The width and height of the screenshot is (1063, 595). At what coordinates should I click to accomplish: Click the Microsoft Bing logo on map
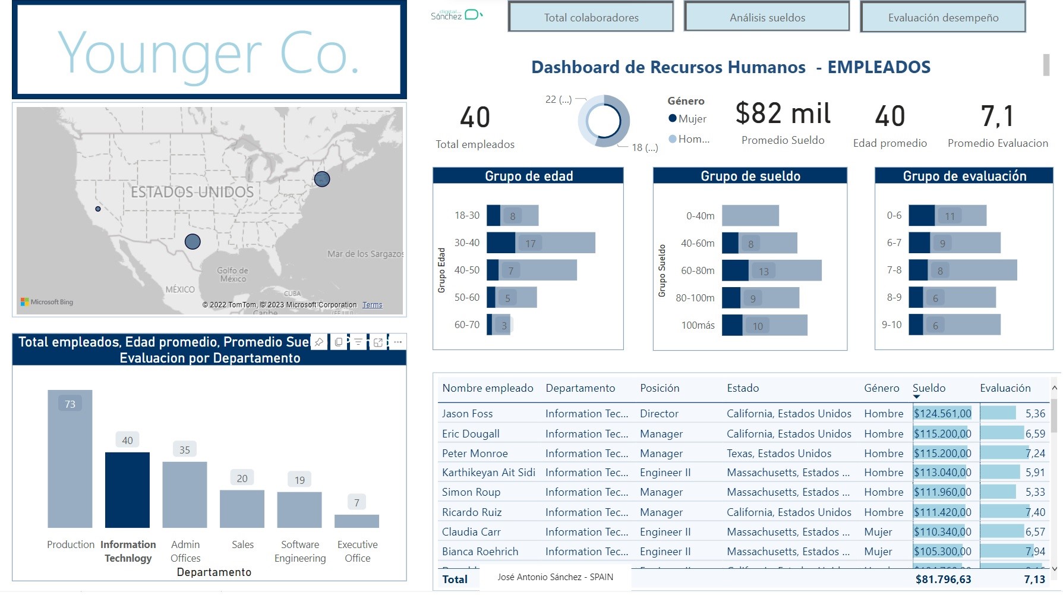click(47, 302)
